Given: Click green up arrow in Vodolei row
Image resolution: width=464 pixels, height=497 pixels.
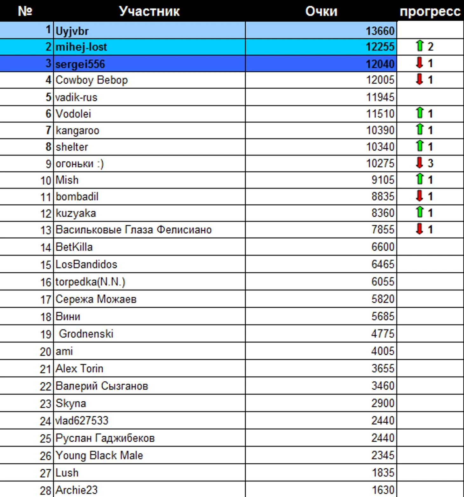Looking at the screenshot, I should pyautogui.click(x=420, y=113).
